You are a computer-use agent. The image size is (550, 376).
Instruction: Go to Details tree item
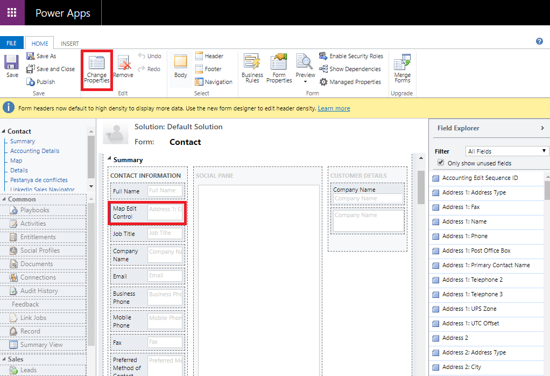click(19, 170)
